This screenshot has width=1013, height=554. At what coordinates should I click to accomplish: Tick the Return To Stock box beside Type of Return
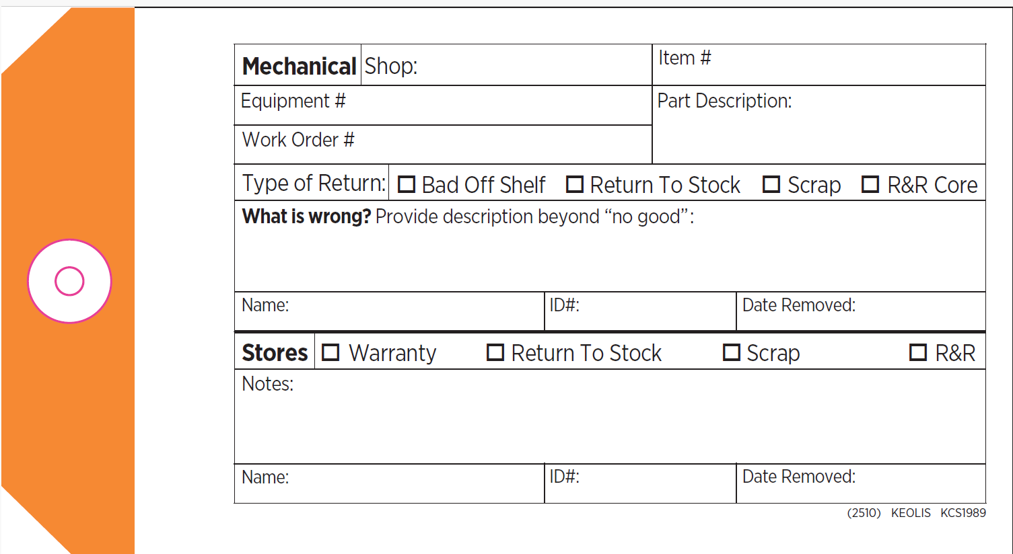click(x=574, y=184)
